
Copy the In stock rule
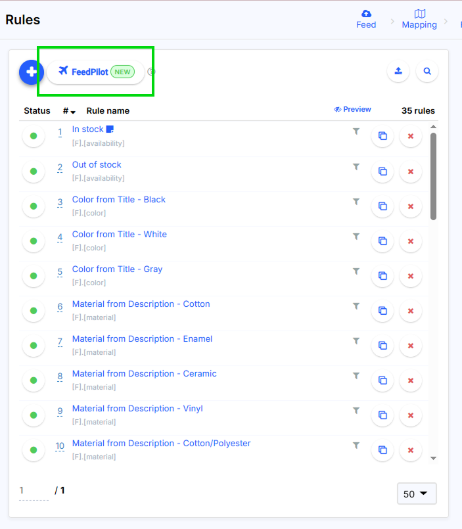382,137
